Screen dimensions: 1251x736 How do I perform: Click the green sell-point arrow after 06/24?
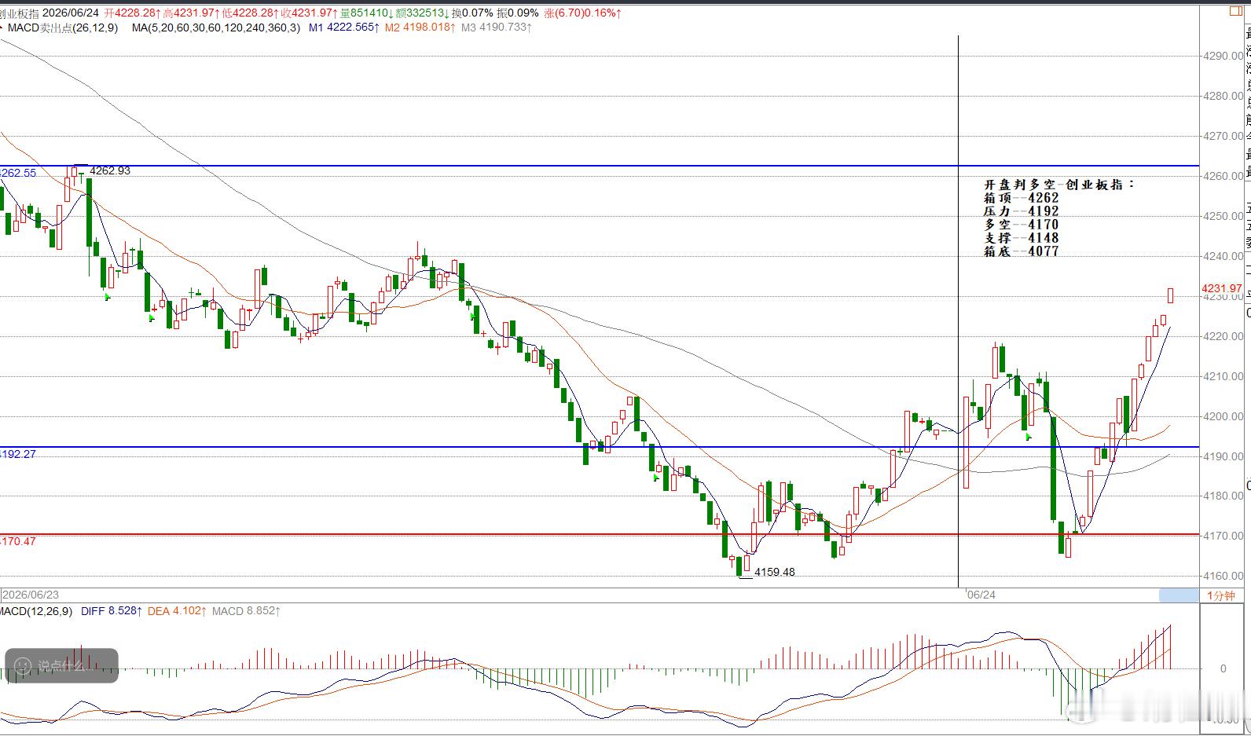coord(1029,436)
